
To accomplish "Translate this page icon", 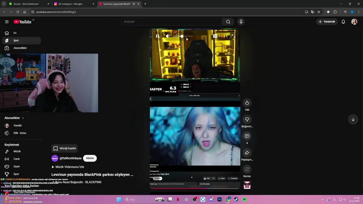I will pos(313,12).
